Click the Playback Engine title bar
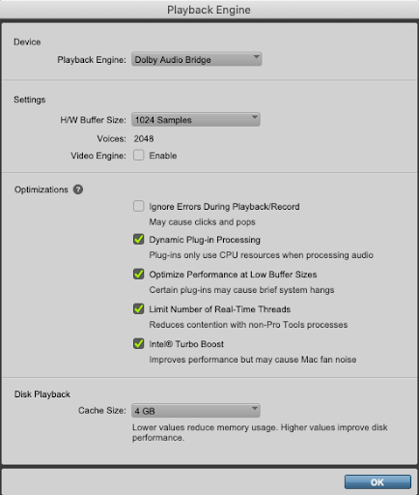Viewport: 419px width, 495px height. tap(209, 10)
